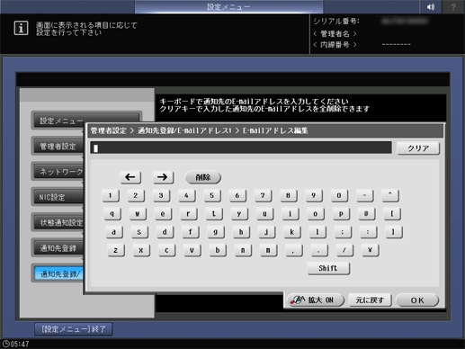Tap the 7 key on the keyboard

click(263, 195)
